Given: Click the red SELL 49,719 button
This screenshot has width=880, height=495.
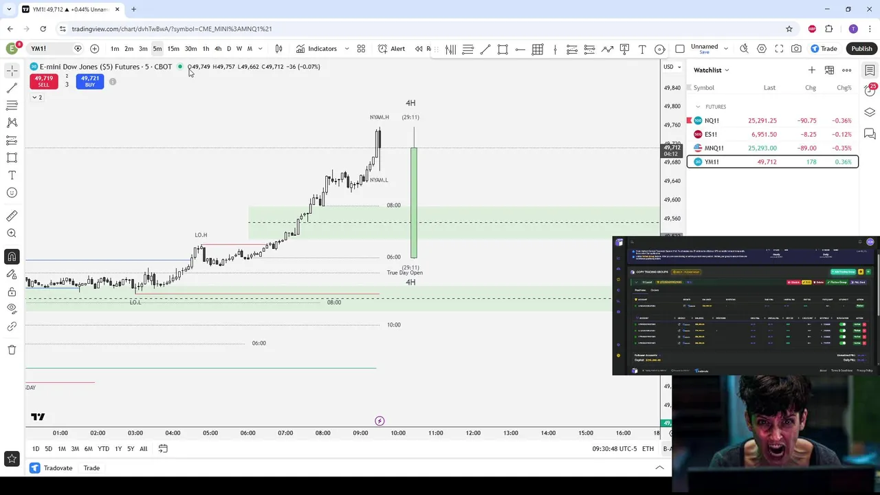Looking at the screenshot, I should (43, 81).
